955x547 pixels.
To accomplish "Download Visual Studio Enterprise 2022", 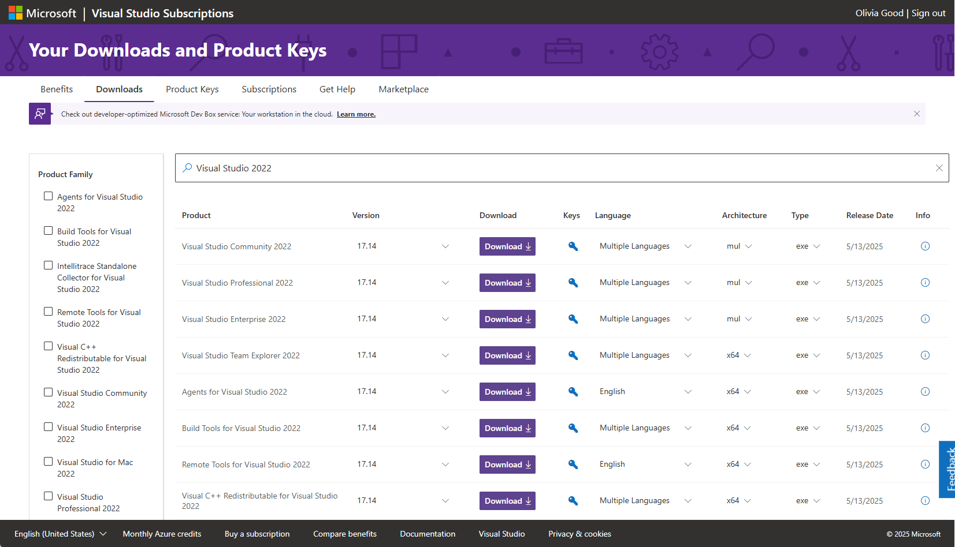I will 507,319.
